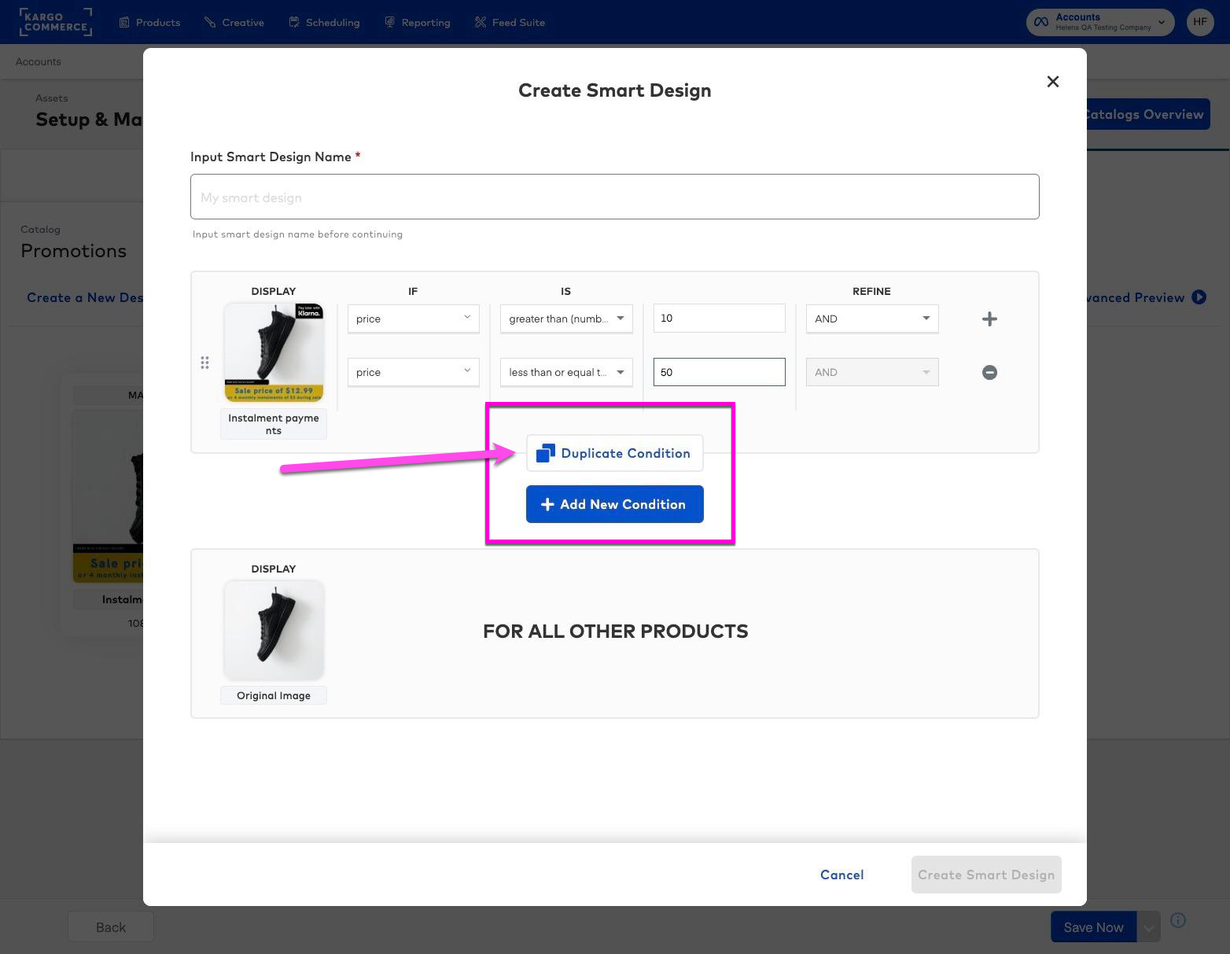Remove second price rule with minus icon
Image resolution: width=1230 pixels, height=954 pixels.
tap(989, 372)
